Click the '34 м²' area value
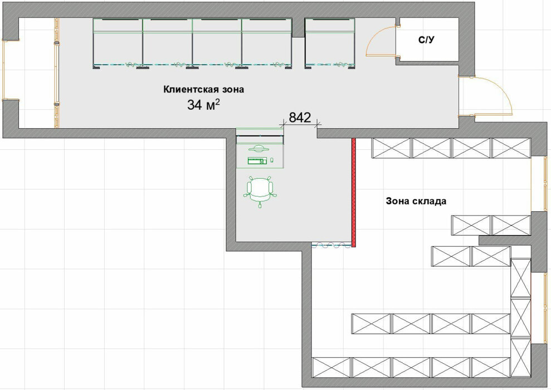This screenshot has width=551, height=390. [204, 104]
